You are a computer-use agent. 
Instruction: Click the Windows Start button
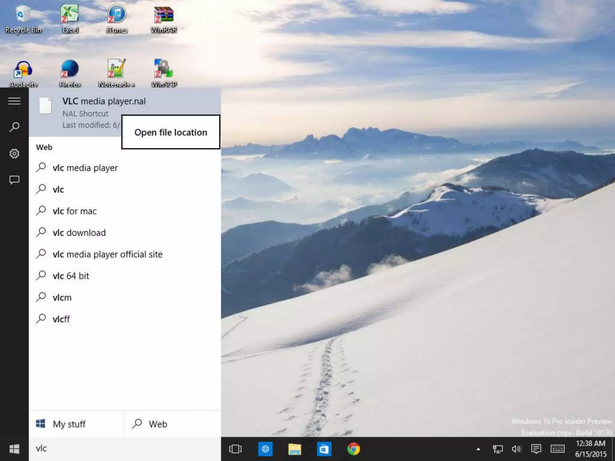click(14, 449)
